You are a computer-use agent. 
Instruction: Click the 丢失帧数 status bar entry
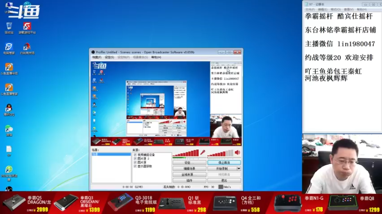[x=177, y=187]
